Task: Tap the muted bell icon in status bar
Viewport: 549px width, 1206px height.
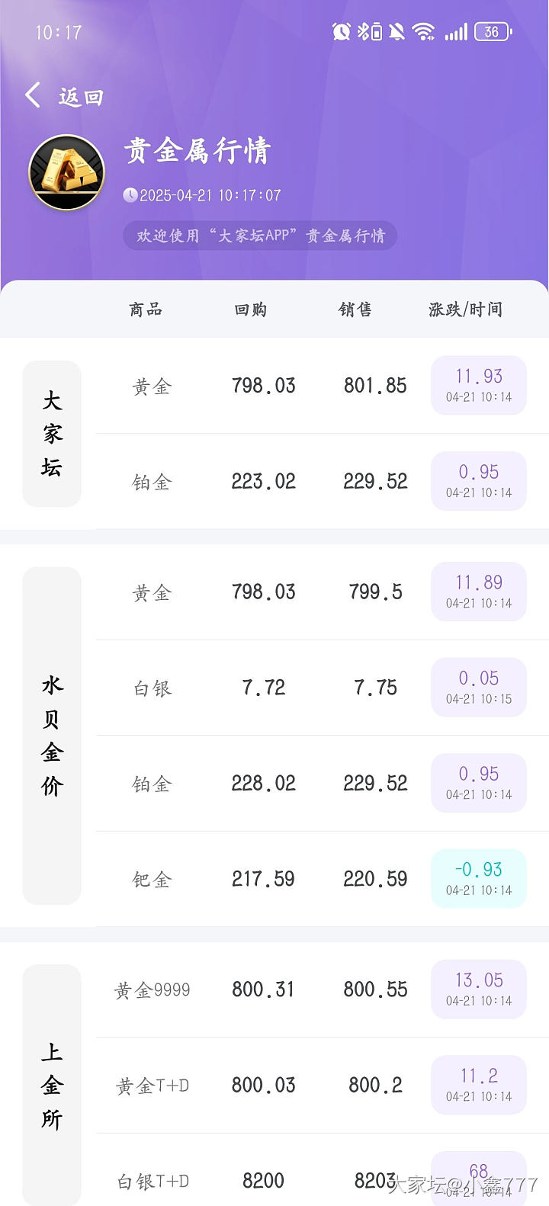Action: click(396, 31)
